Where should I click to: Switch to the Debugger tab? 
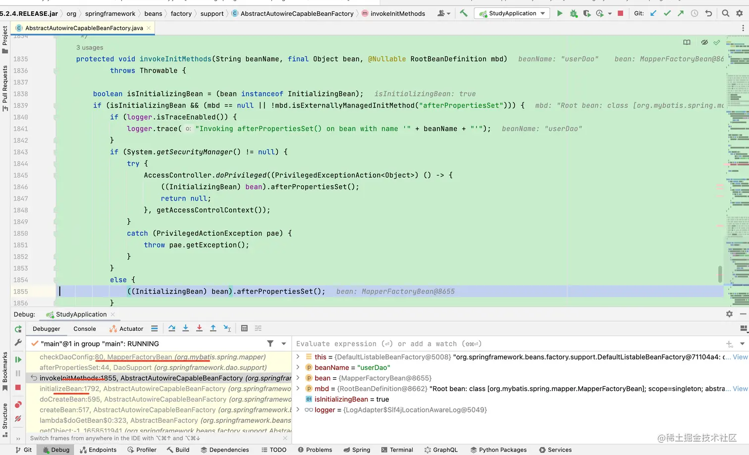click(46, 329)
